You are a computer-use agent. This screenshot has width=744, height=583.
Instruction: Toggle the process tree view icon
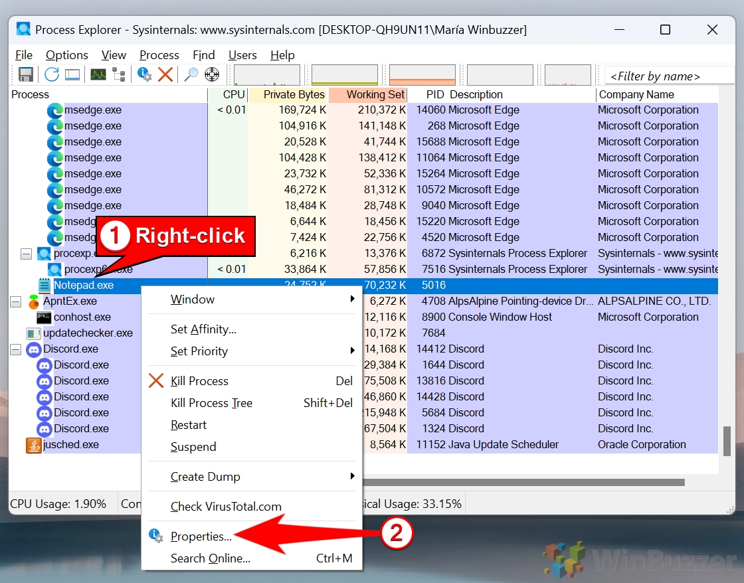(119, 74)
